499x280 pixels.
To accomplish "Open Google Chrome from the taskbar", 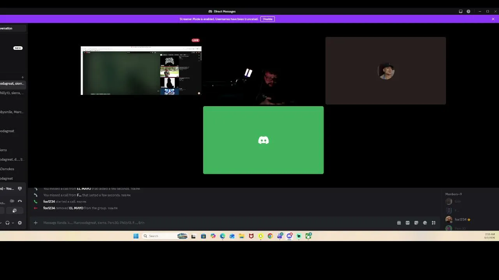I will pyautogui.click(x=270, y=236).
